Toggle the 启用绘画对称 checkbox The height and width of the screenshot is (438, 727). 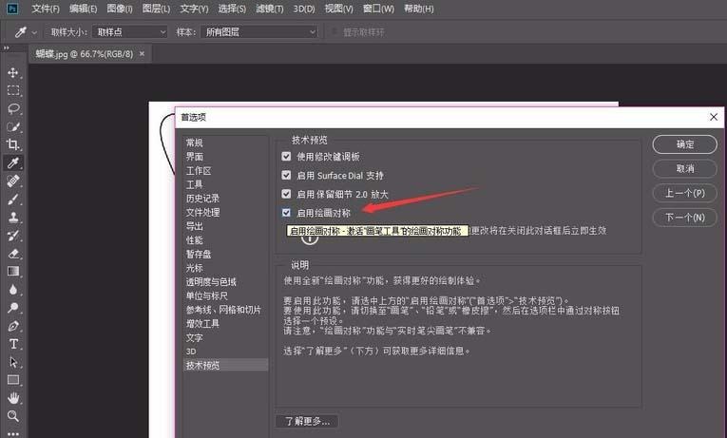point(286,213)
